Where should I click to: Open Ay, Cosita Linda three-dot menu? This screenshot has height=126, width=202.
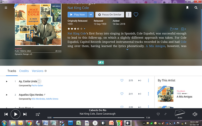point(148,80)
